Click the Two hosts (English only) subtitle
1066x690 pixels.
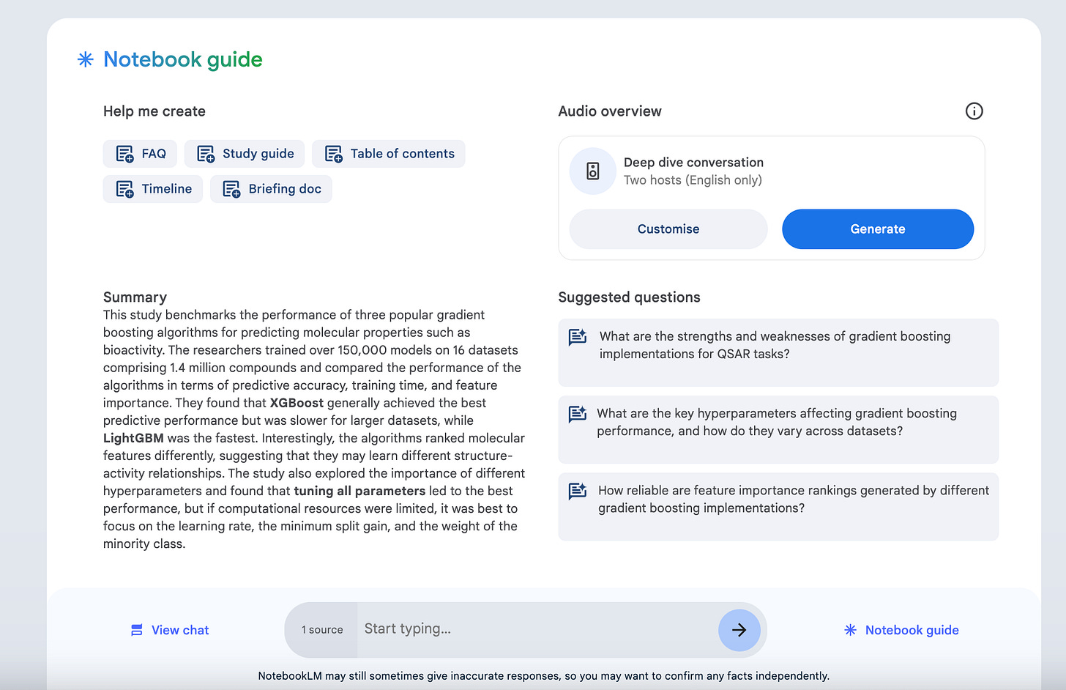[693, 180]
